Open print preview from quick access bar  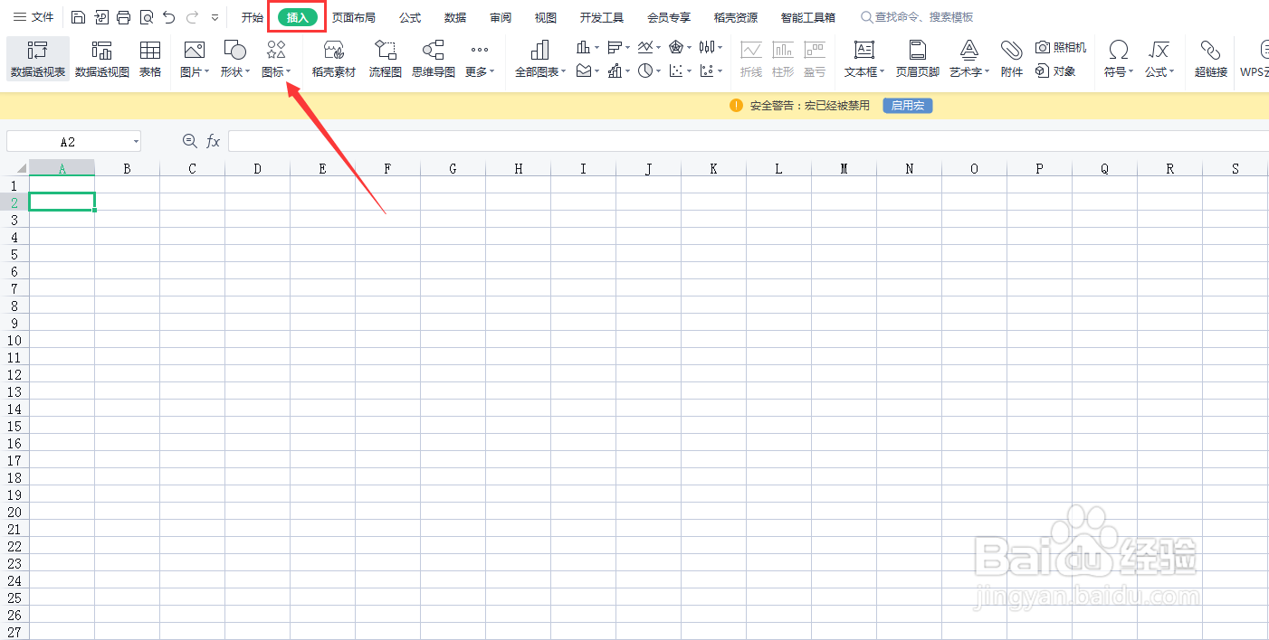click(x=146, y=17)
